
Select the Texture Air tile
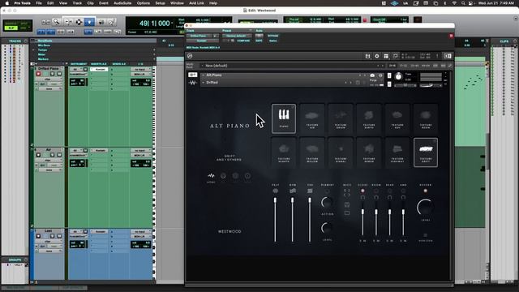[x=312, y=118]
